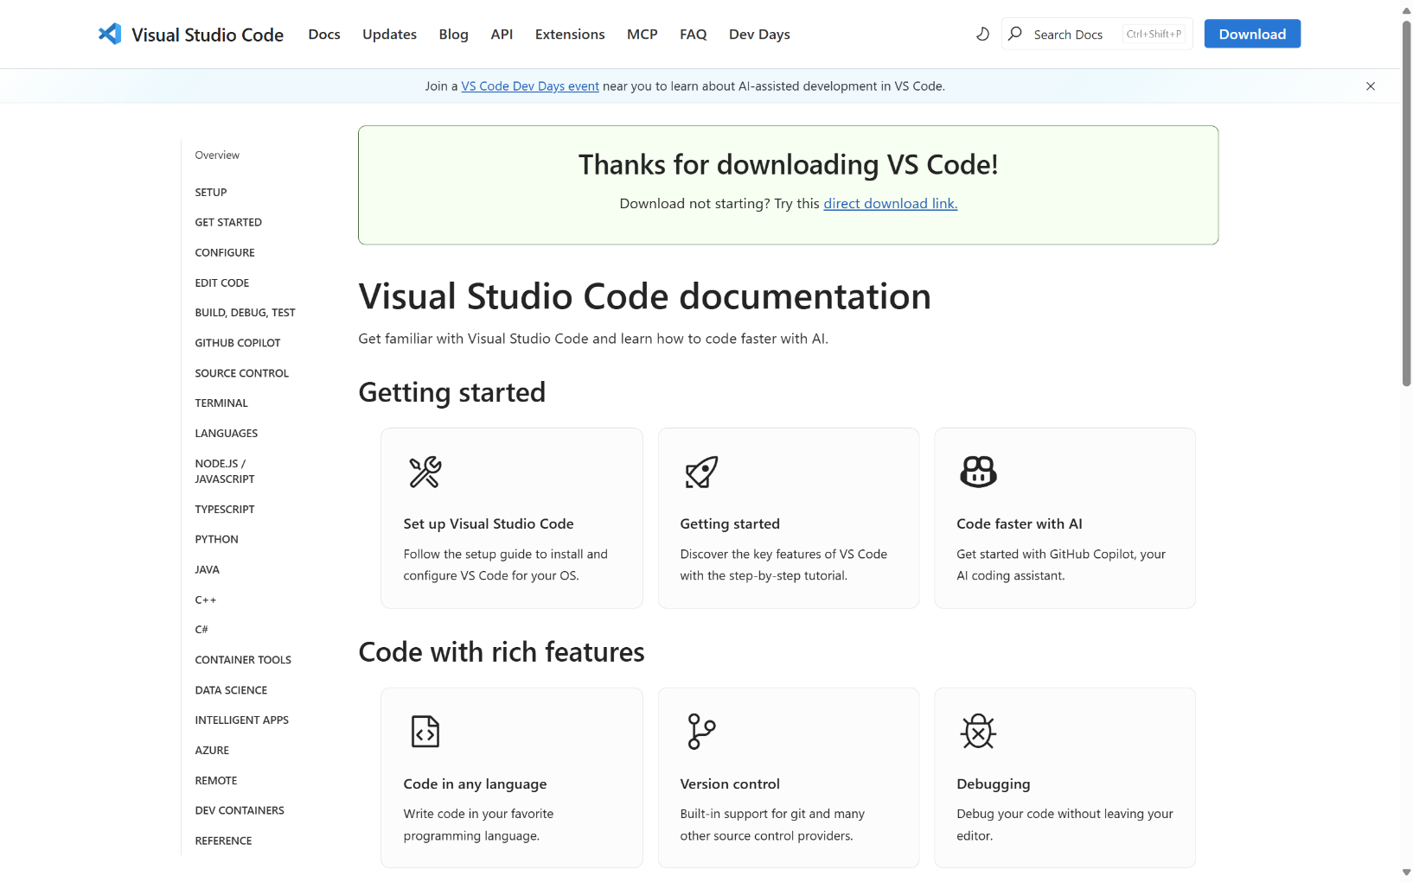The image size is (1413, 882).
Task: Expand the CONTAINER TOOLS sidebar section
Action: point(243,660)
